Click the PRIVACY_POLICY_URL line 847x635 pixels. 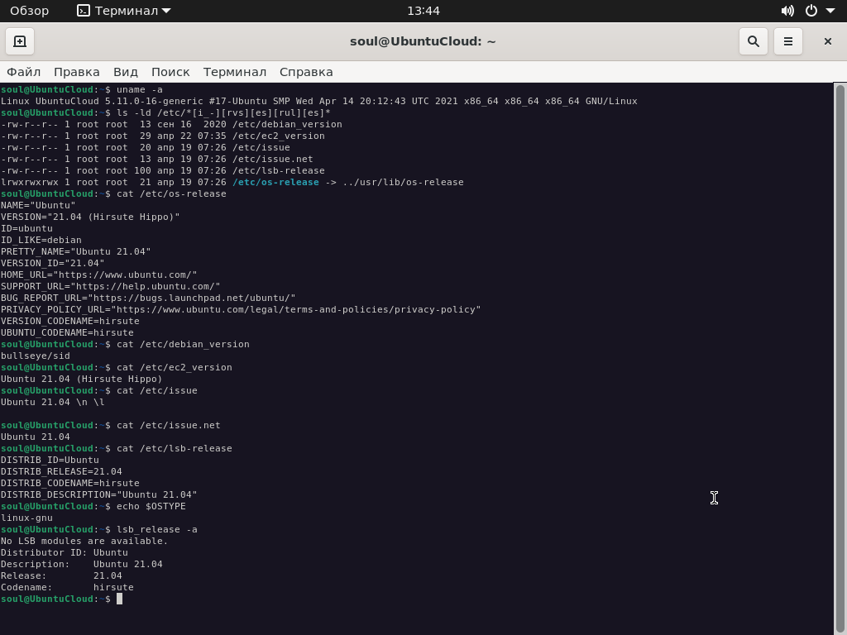pyautogui.click(x=241, y=309)
